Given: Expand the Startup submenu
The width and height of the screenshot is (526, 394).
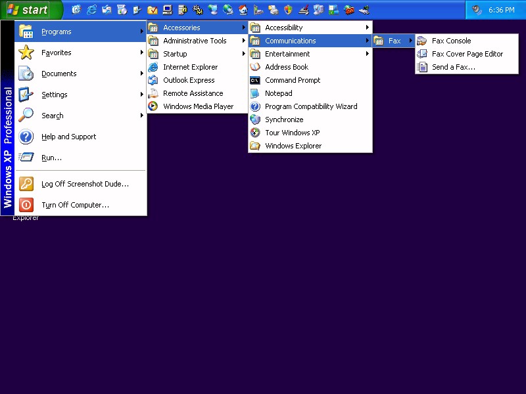Looking at the screenshot, I should pos(175,54).
